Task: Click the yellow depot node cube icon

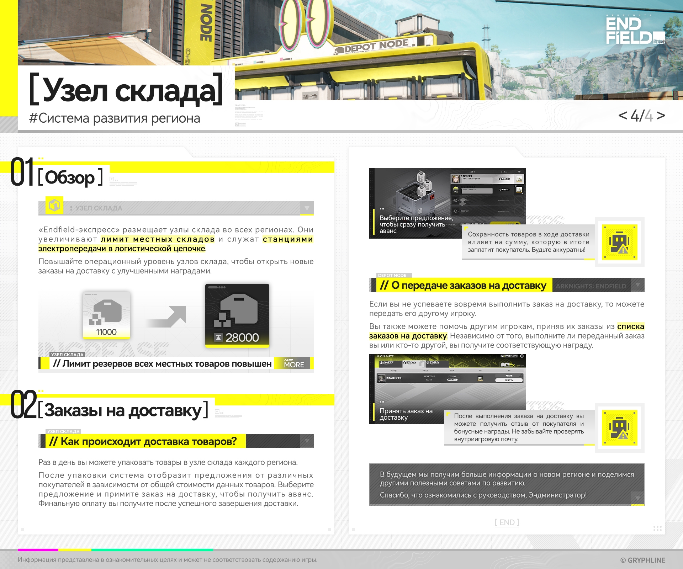Action: (x=54, y=205)
